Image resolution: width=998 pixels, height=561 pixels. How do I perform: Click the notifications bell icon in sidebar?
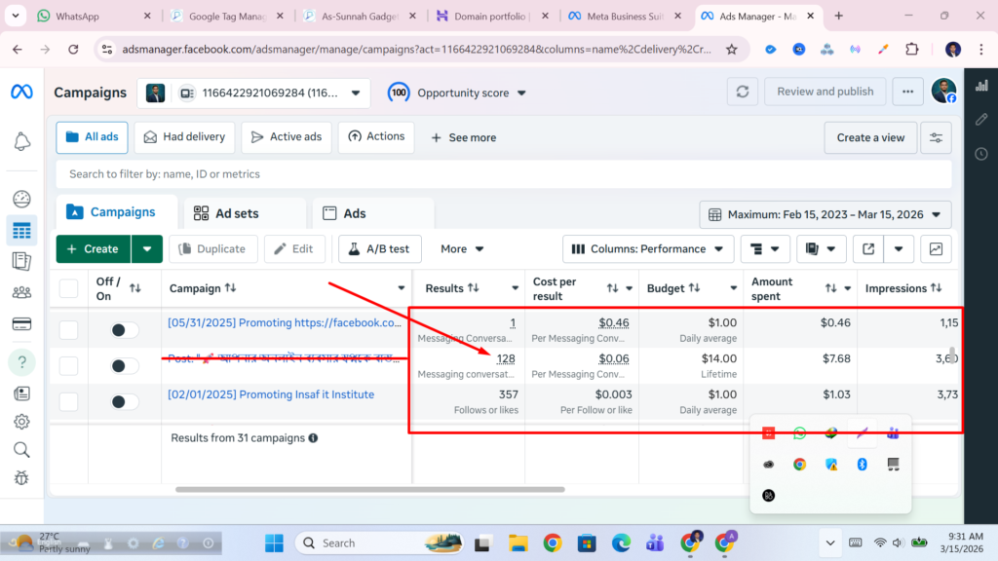coord(21,142)
